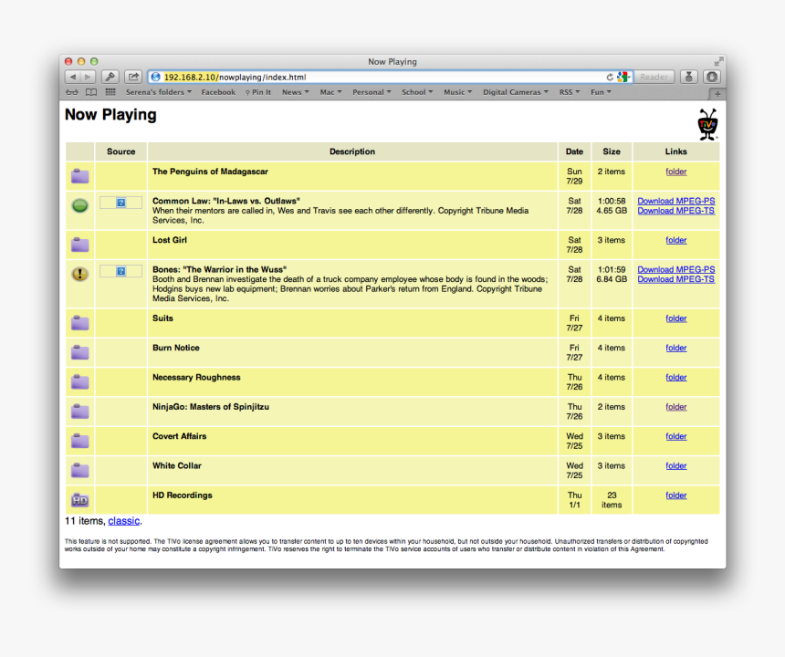Open the School bookmarks dropdown

[x=417, y=92]
